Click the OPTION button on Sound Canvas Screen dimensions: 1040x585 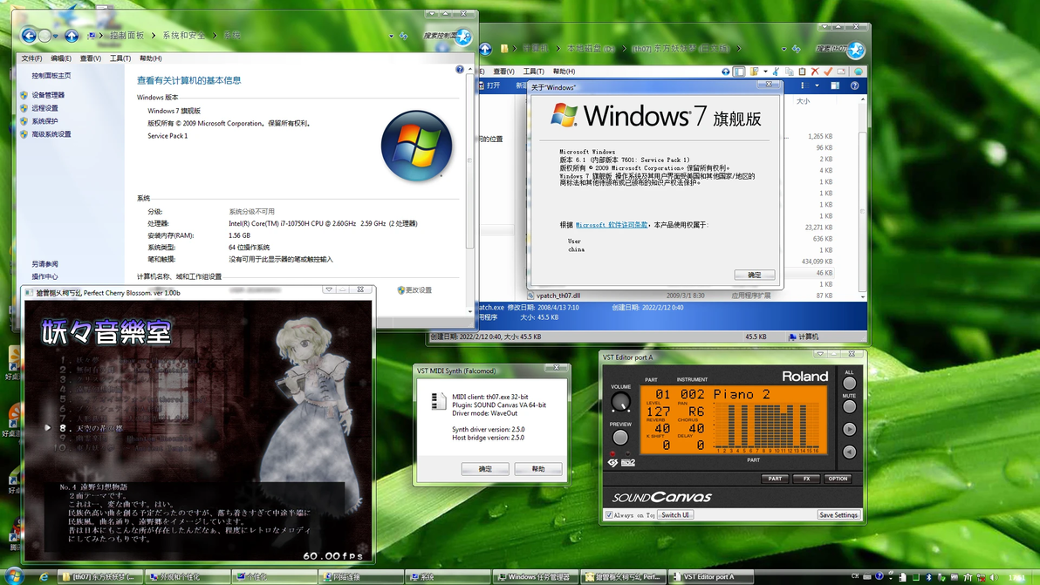click(x=838, y=479)
